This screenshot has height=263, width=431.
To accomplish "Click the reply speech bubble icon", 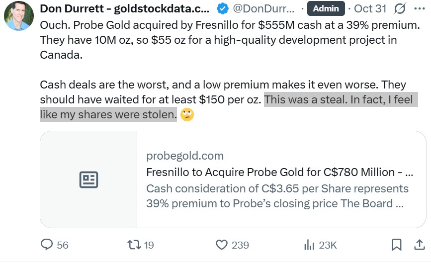I will tap(47, 245).
